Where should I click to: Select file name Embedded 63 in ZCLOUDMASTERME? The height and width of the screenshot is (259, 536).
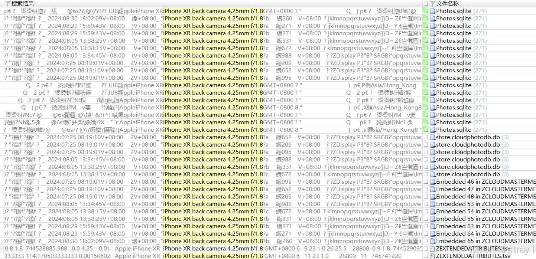coord(486,226)
